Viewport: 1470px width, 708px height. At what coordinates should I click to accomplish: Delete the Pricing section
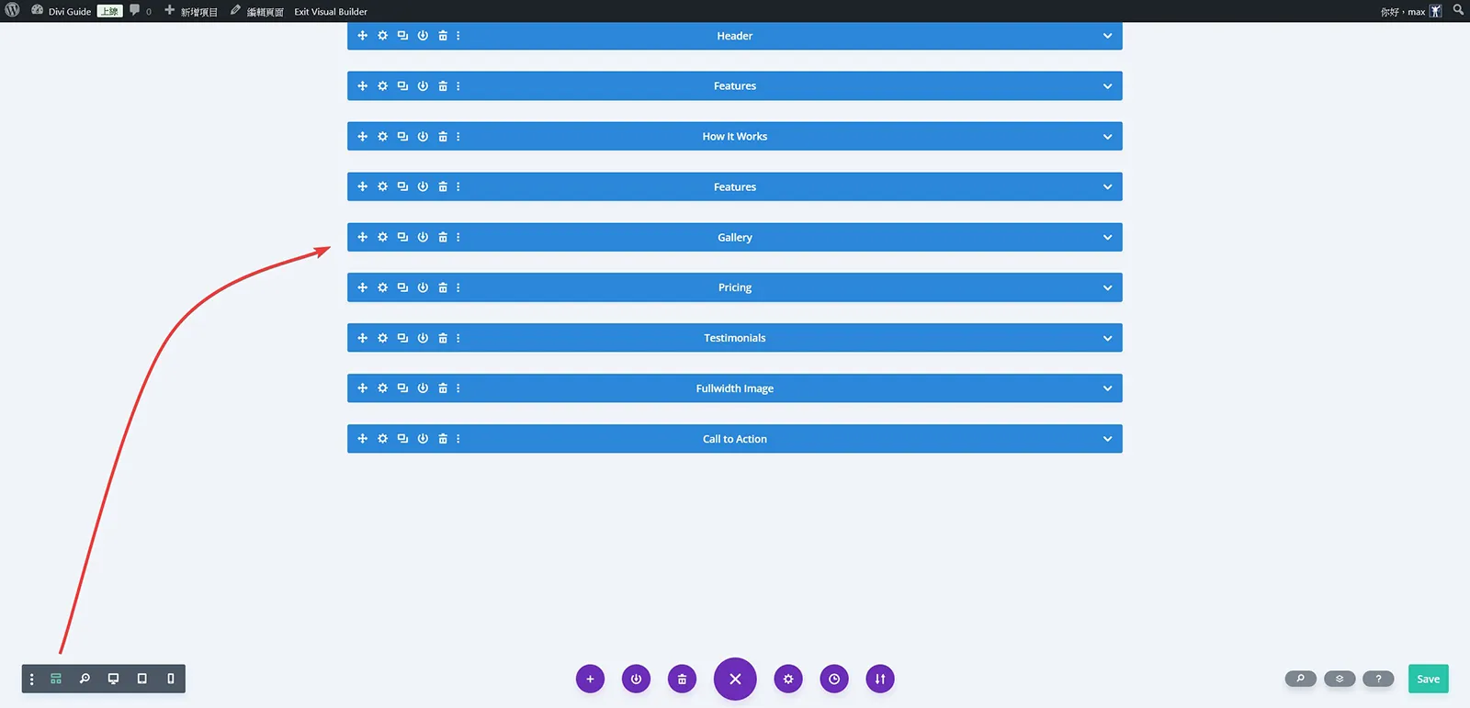pos(443,287)
